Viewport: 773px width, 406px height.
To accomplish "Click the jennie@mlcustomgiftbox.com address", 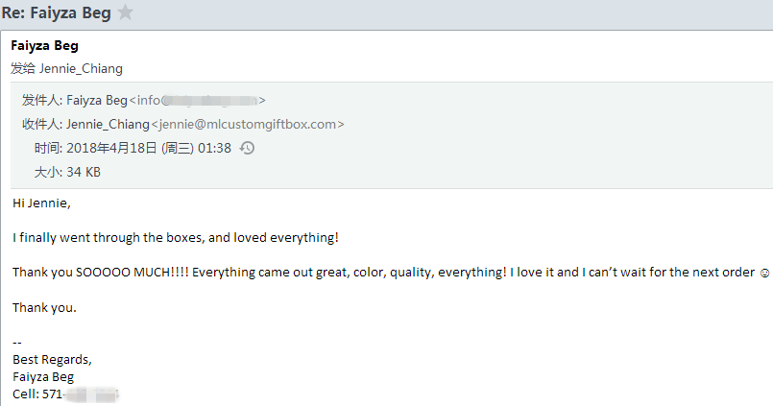I will coord(247,124).
